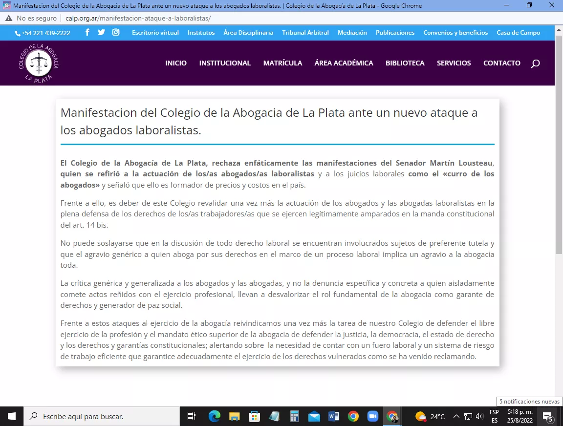The height and width of the screenshot is (426, 563).
Task: Click the '5 notificaciones nuevas' tooltip
Action: 529,402
